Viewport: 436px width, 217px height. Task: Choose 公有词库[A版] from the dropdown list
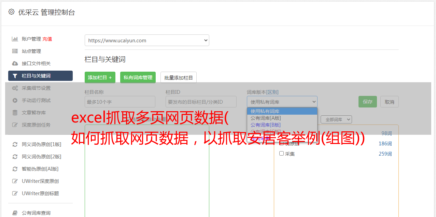coord(266,118)
